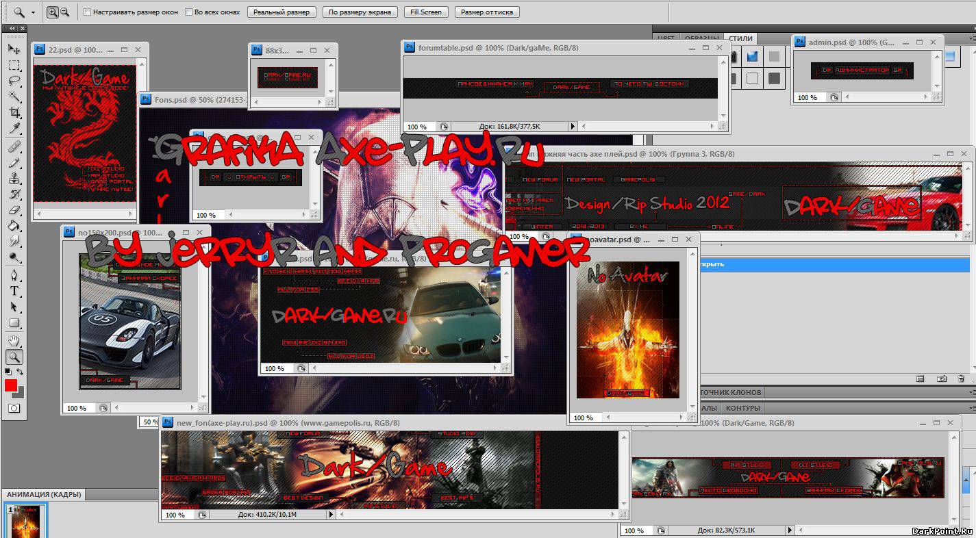Select the Type tool
Screen dimensions: 976x538
point(14,291)
